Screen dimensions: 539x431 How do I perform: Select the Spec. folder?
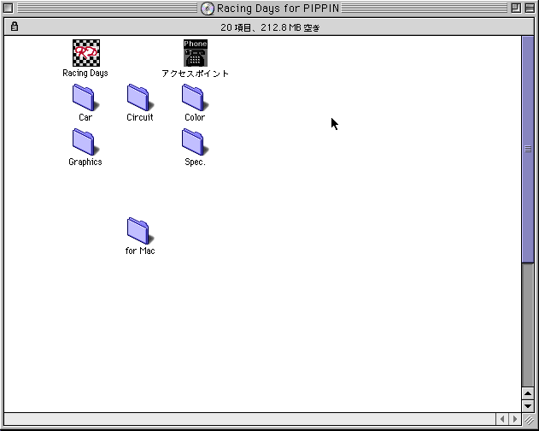pyautogui.click(x=195, y=142)
